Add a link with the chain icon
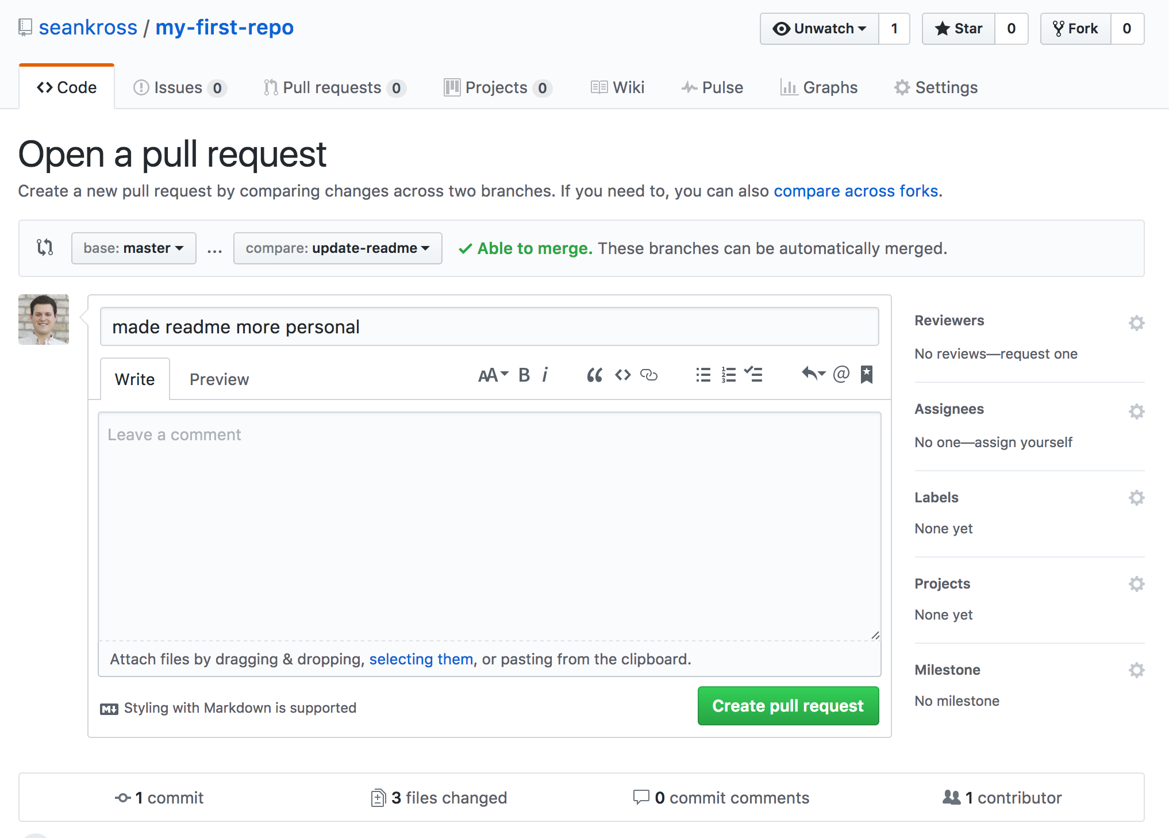The width and height of the screenshot is (1169, 838). tap(649, 375)
